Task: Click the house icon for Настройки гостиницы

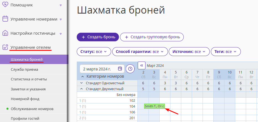Action: (x=5, y=33)
